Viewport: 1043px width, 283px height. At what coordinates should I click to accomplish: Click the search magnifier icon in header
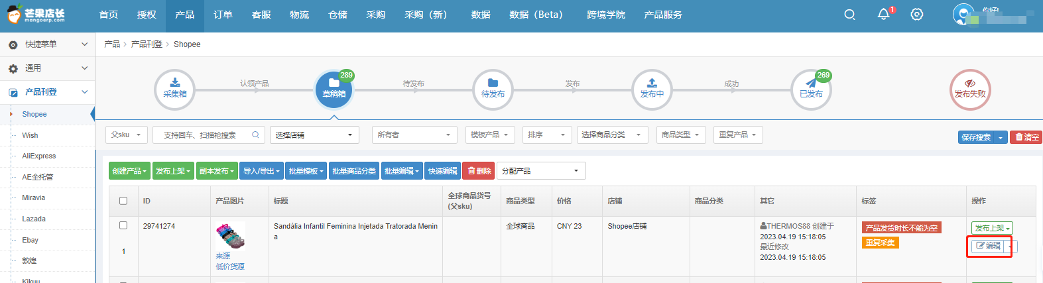coord(849,15)
